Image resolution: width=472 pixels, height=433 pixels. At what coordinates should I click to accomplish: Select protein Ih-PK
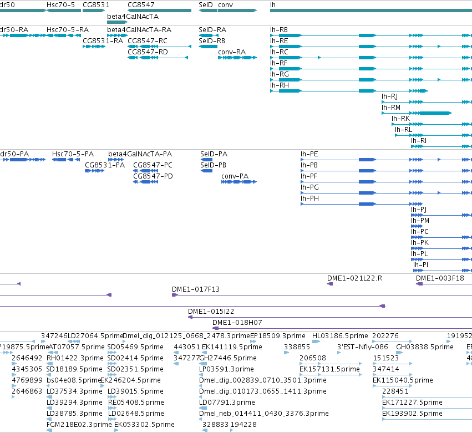(x=420, y=243)
